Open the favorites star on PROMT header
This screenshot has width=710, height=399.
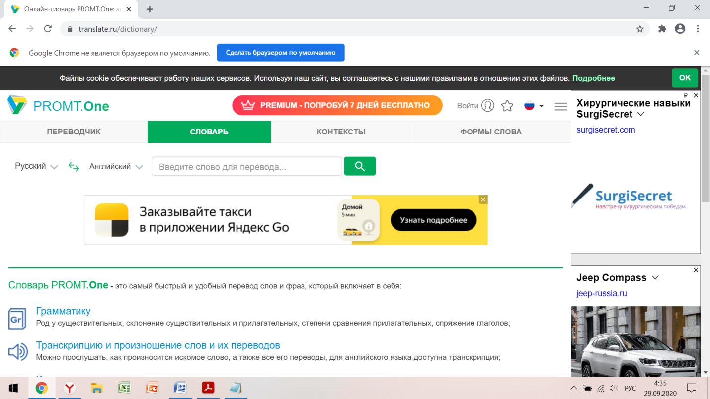(507, 106)
